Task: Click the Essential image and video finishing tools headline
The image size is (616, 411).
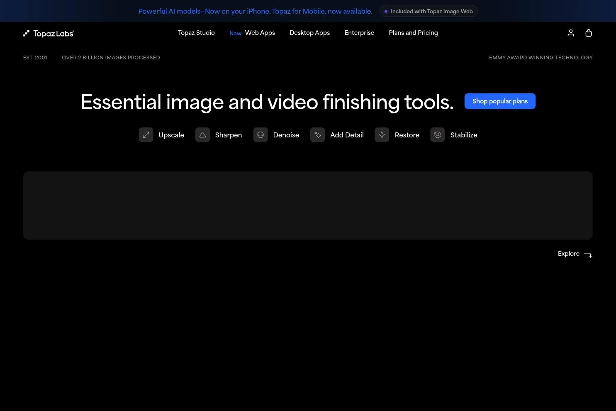Action: (267, 102)
